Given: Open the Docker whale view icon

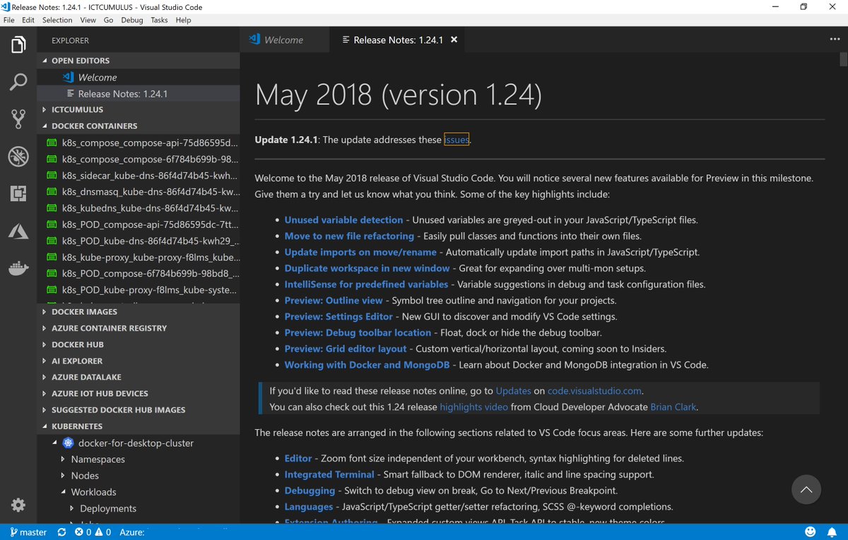Looking at the screenshot, I should (18, 268).
